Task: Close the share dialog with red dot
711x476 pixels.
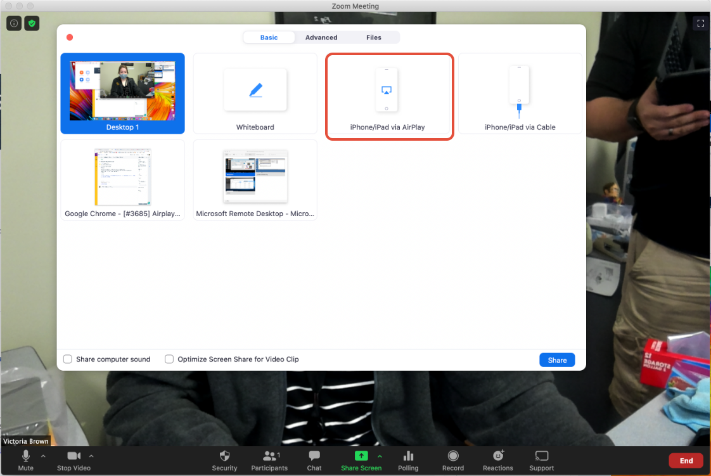Action: (x=70, y=37)
